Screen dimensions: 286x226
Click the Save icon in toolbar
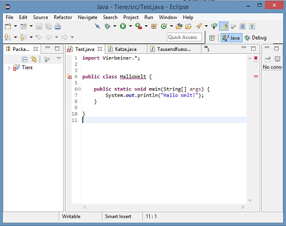(39, 26)
